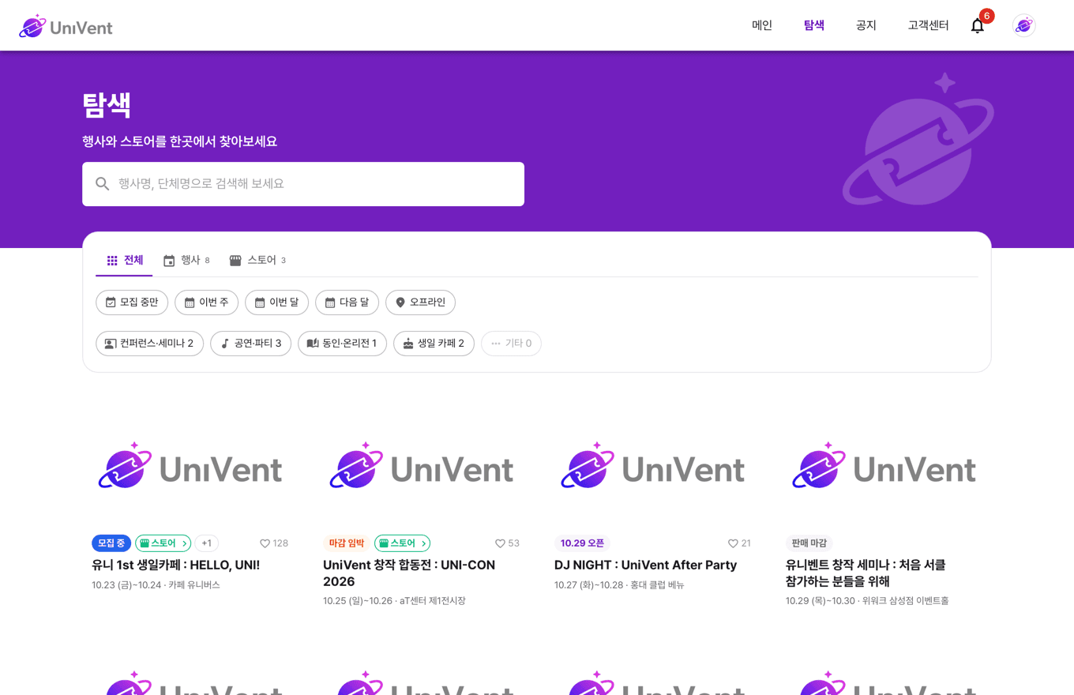Screen dimensions: 1074x695
Task: Toggle the 오프라인 filter chip
Action: point(420,302)
